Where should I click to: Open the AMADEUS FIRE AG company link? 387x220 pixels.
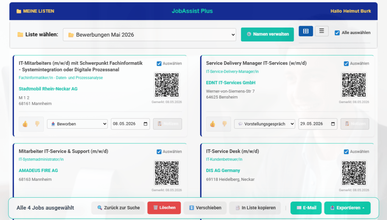point(38,171)
